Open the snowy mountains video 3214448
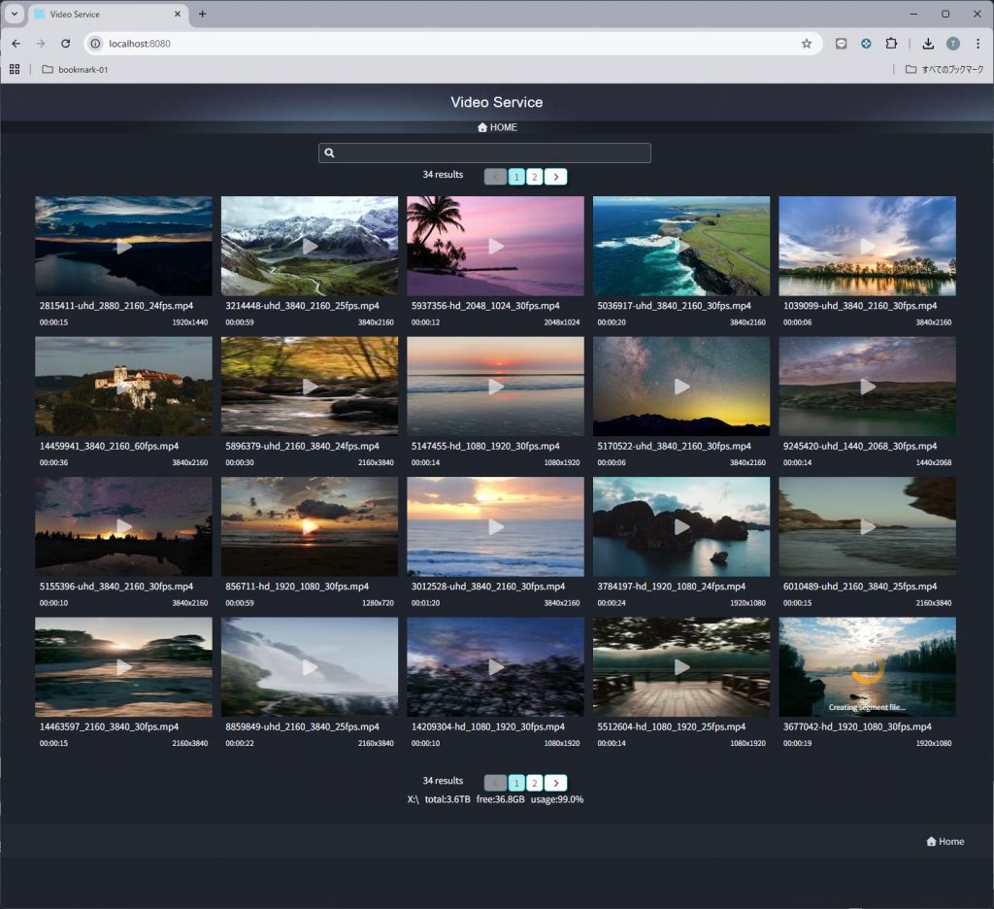The image size is (994, 909). click(310, 247)
